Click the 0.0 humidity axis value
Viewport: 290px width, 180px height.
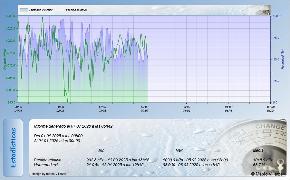[x=275, y=103]
